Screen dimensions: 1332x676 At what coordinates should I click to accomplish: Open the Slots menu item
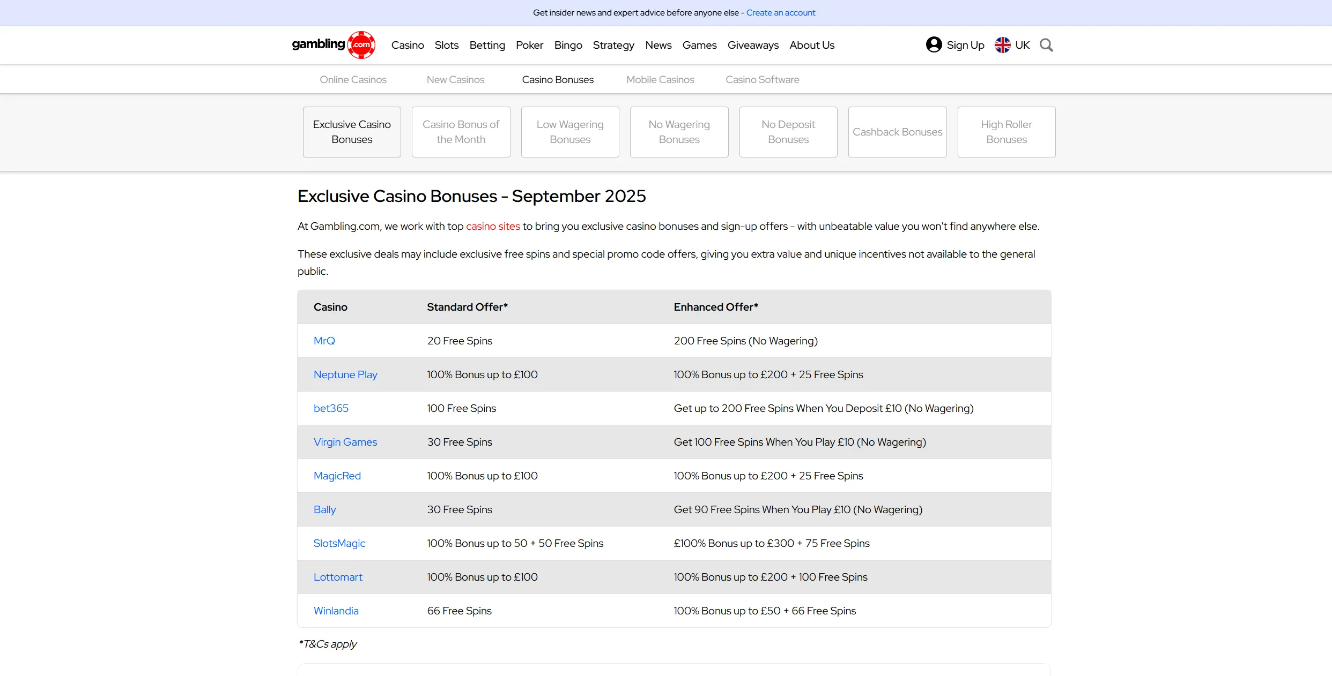coord(447,45)
